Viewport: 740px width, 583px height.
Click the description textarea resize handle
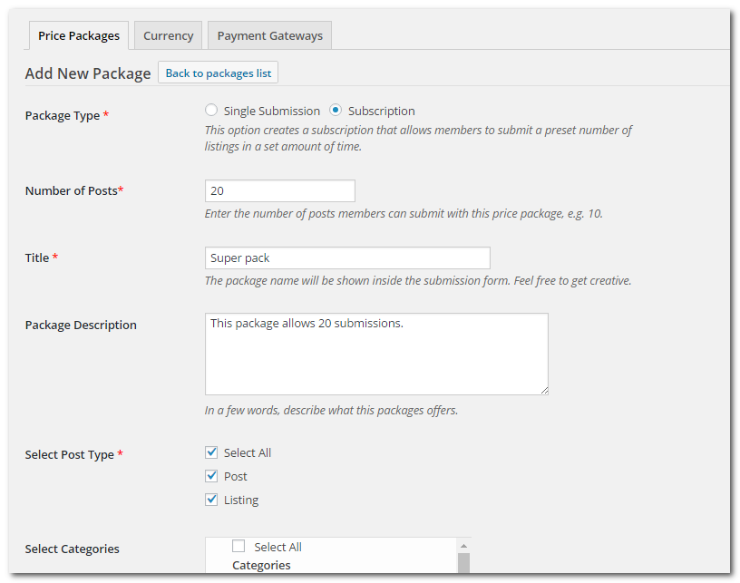[x=545, y=391]
